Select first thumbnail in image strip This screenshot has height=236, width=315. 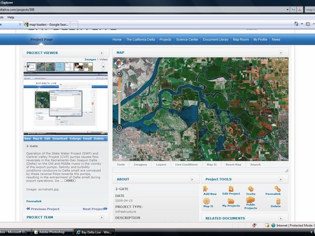point(31,67)
